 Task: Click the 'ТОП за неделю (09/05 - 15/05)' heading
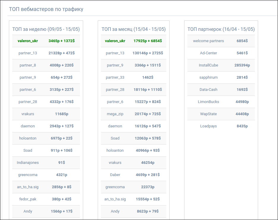click(x=46, y=29)
